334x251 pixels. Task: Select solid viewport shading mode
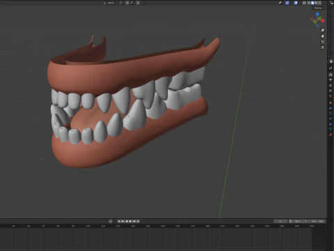tap(312, 3)
